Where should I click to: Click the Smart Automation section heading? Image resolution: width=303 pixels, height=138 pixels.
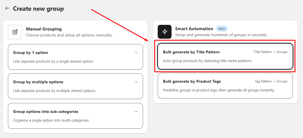pos(194,29)
